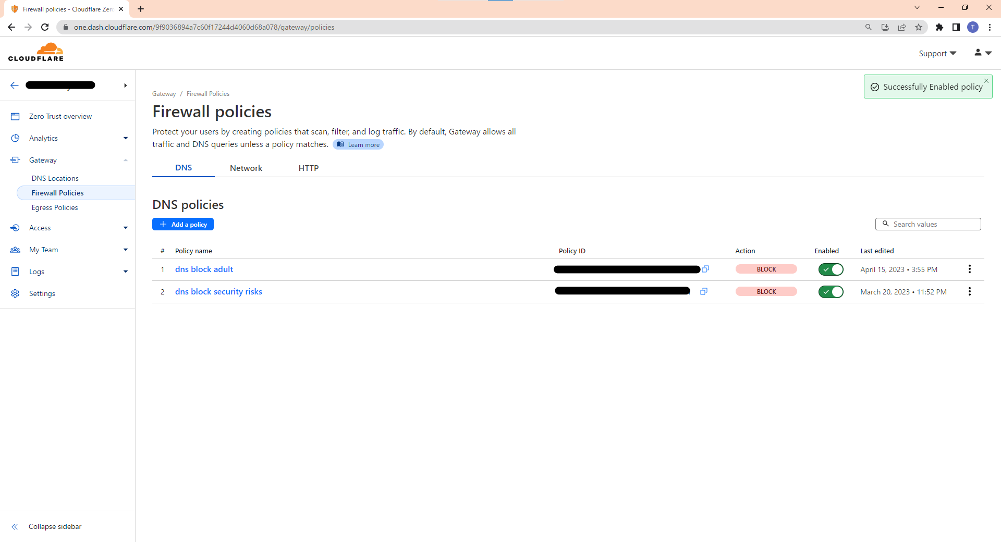Open the actions menu for dns block security risks
The width and height of the screenshot is (1001, 542).
coord(970,291)
